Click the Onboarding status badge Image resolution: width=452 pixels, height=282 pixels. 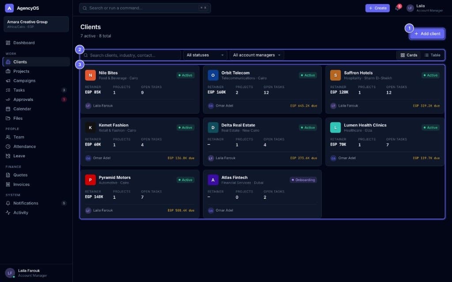pos(303,180)
